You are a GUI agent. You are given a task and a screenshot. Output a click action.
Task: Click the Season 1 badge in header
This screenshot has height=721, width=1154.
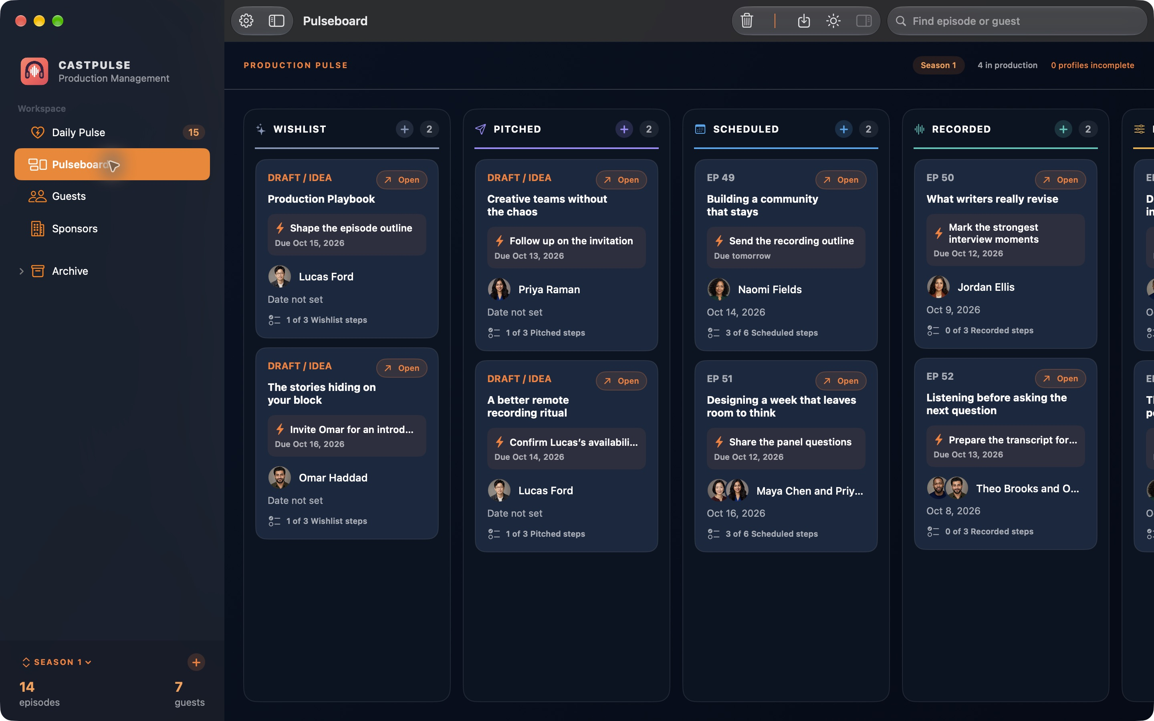coord(938,65)
